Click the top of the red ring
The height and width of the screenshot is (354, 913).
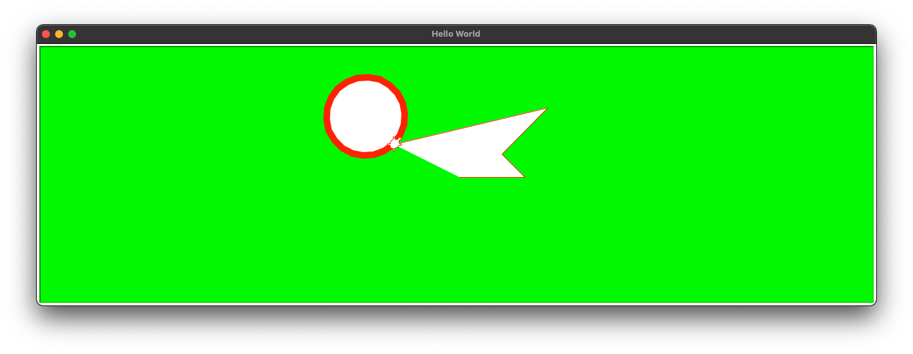point(365,77)
